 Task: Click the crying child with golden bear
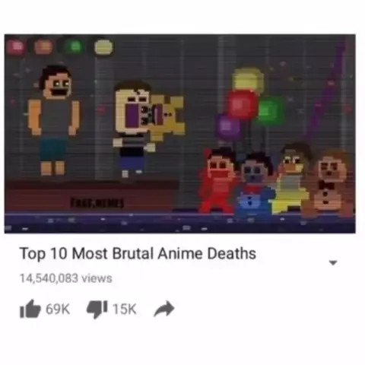[148, 127]
